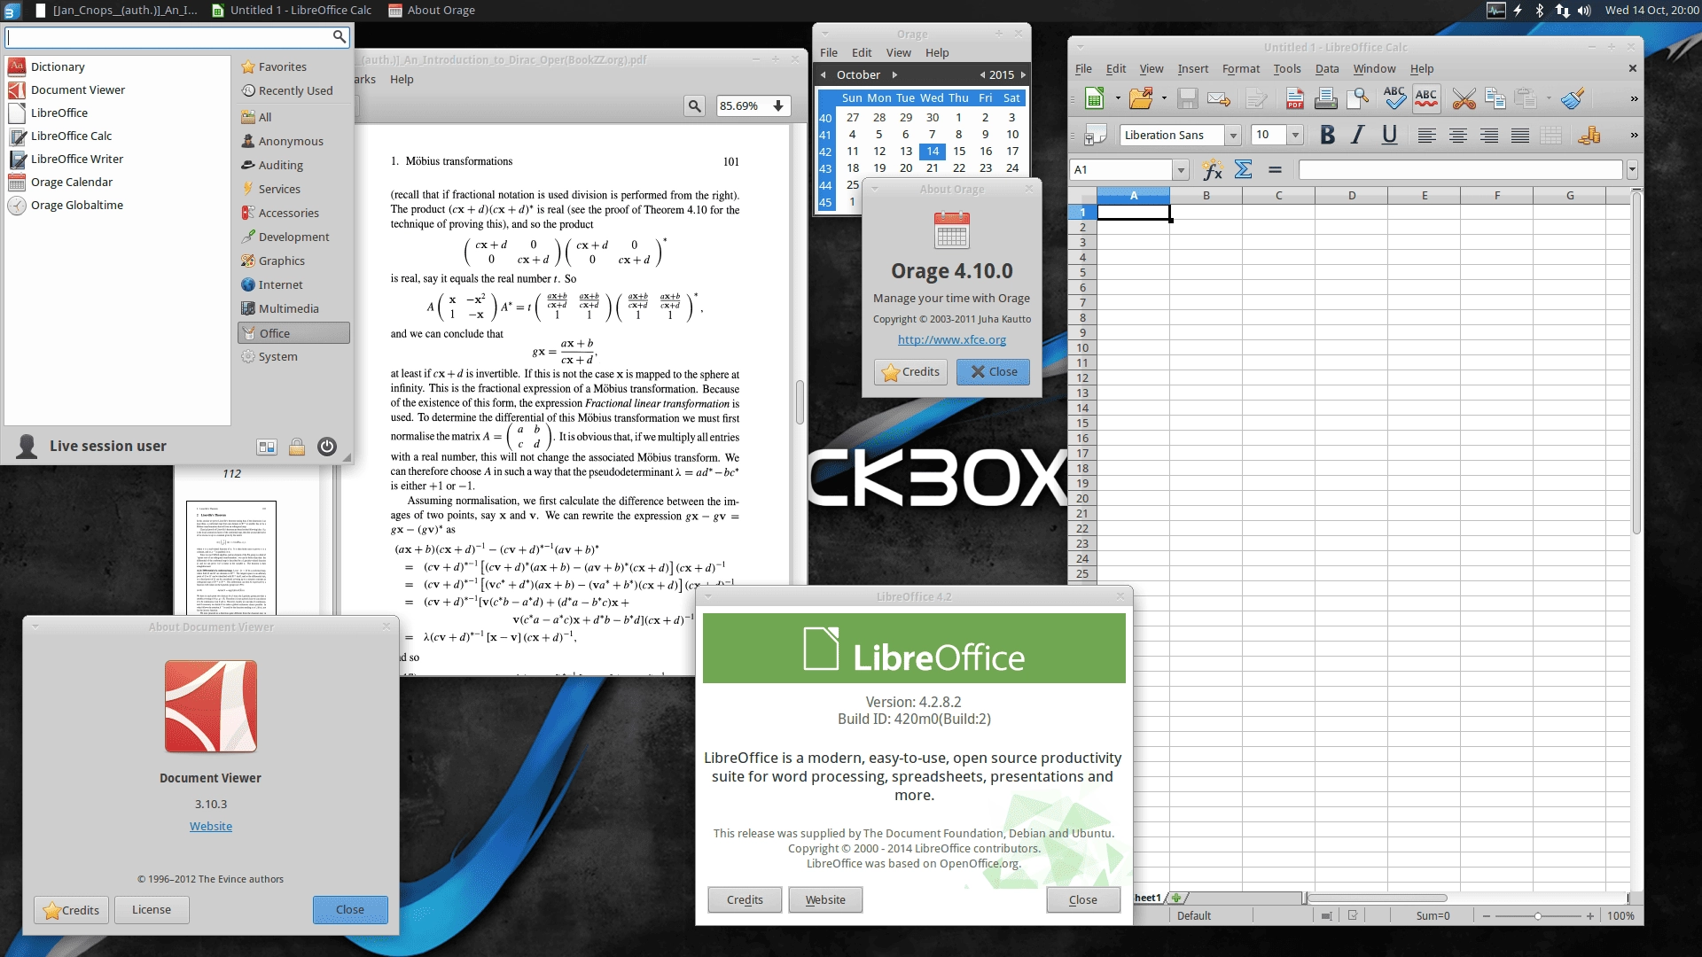1702x957 pixels.
Task: Click Export as PDF icon in Calc
Action: 1295,99
